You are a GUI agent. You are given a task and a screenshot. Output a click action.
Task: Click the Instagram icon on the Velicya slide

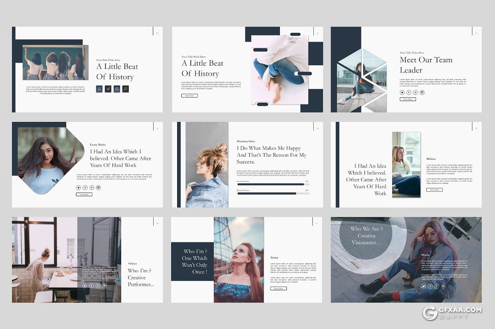point(105,286)
